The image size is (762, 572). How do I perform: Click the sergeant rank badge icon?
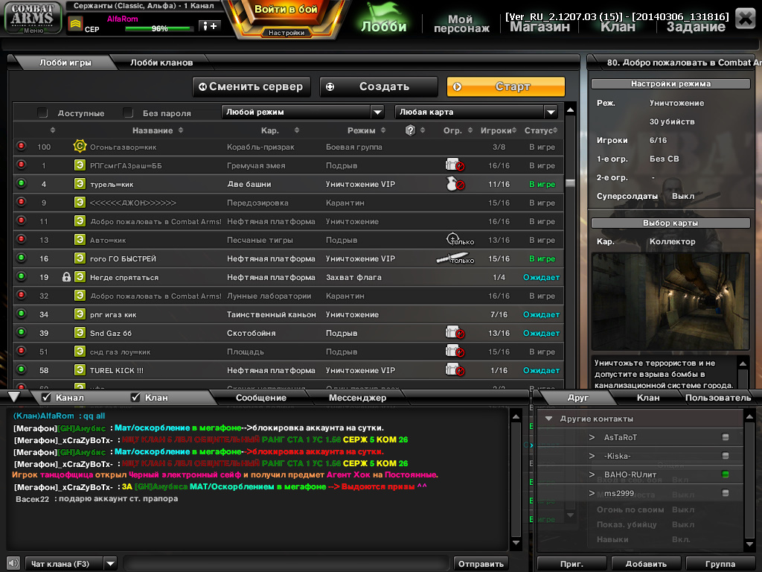point(75,24)
